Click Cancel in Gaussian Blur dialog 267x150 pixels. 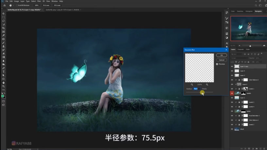tap(222, 60)
